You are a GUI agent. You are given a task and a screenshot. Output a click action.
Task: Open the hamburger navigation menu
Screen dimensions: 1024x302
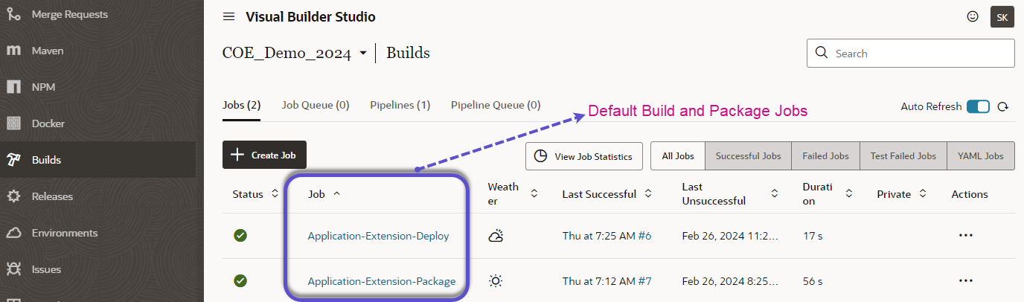click(229, 17)
